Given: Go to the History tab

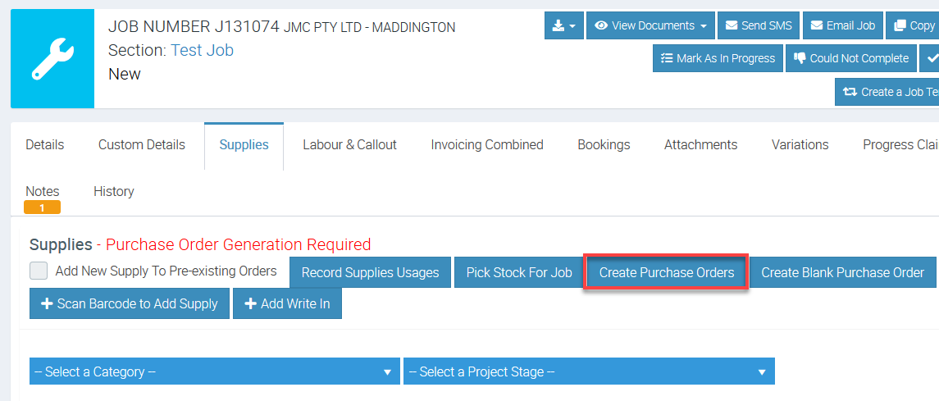Looking at the screenshot, I should tap(114, 191).
